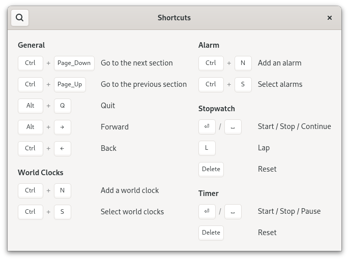The height and width of the screenshot is (260, 349).
Task: Click the Q key cap for Quit
Action: [x=63, y=106]
